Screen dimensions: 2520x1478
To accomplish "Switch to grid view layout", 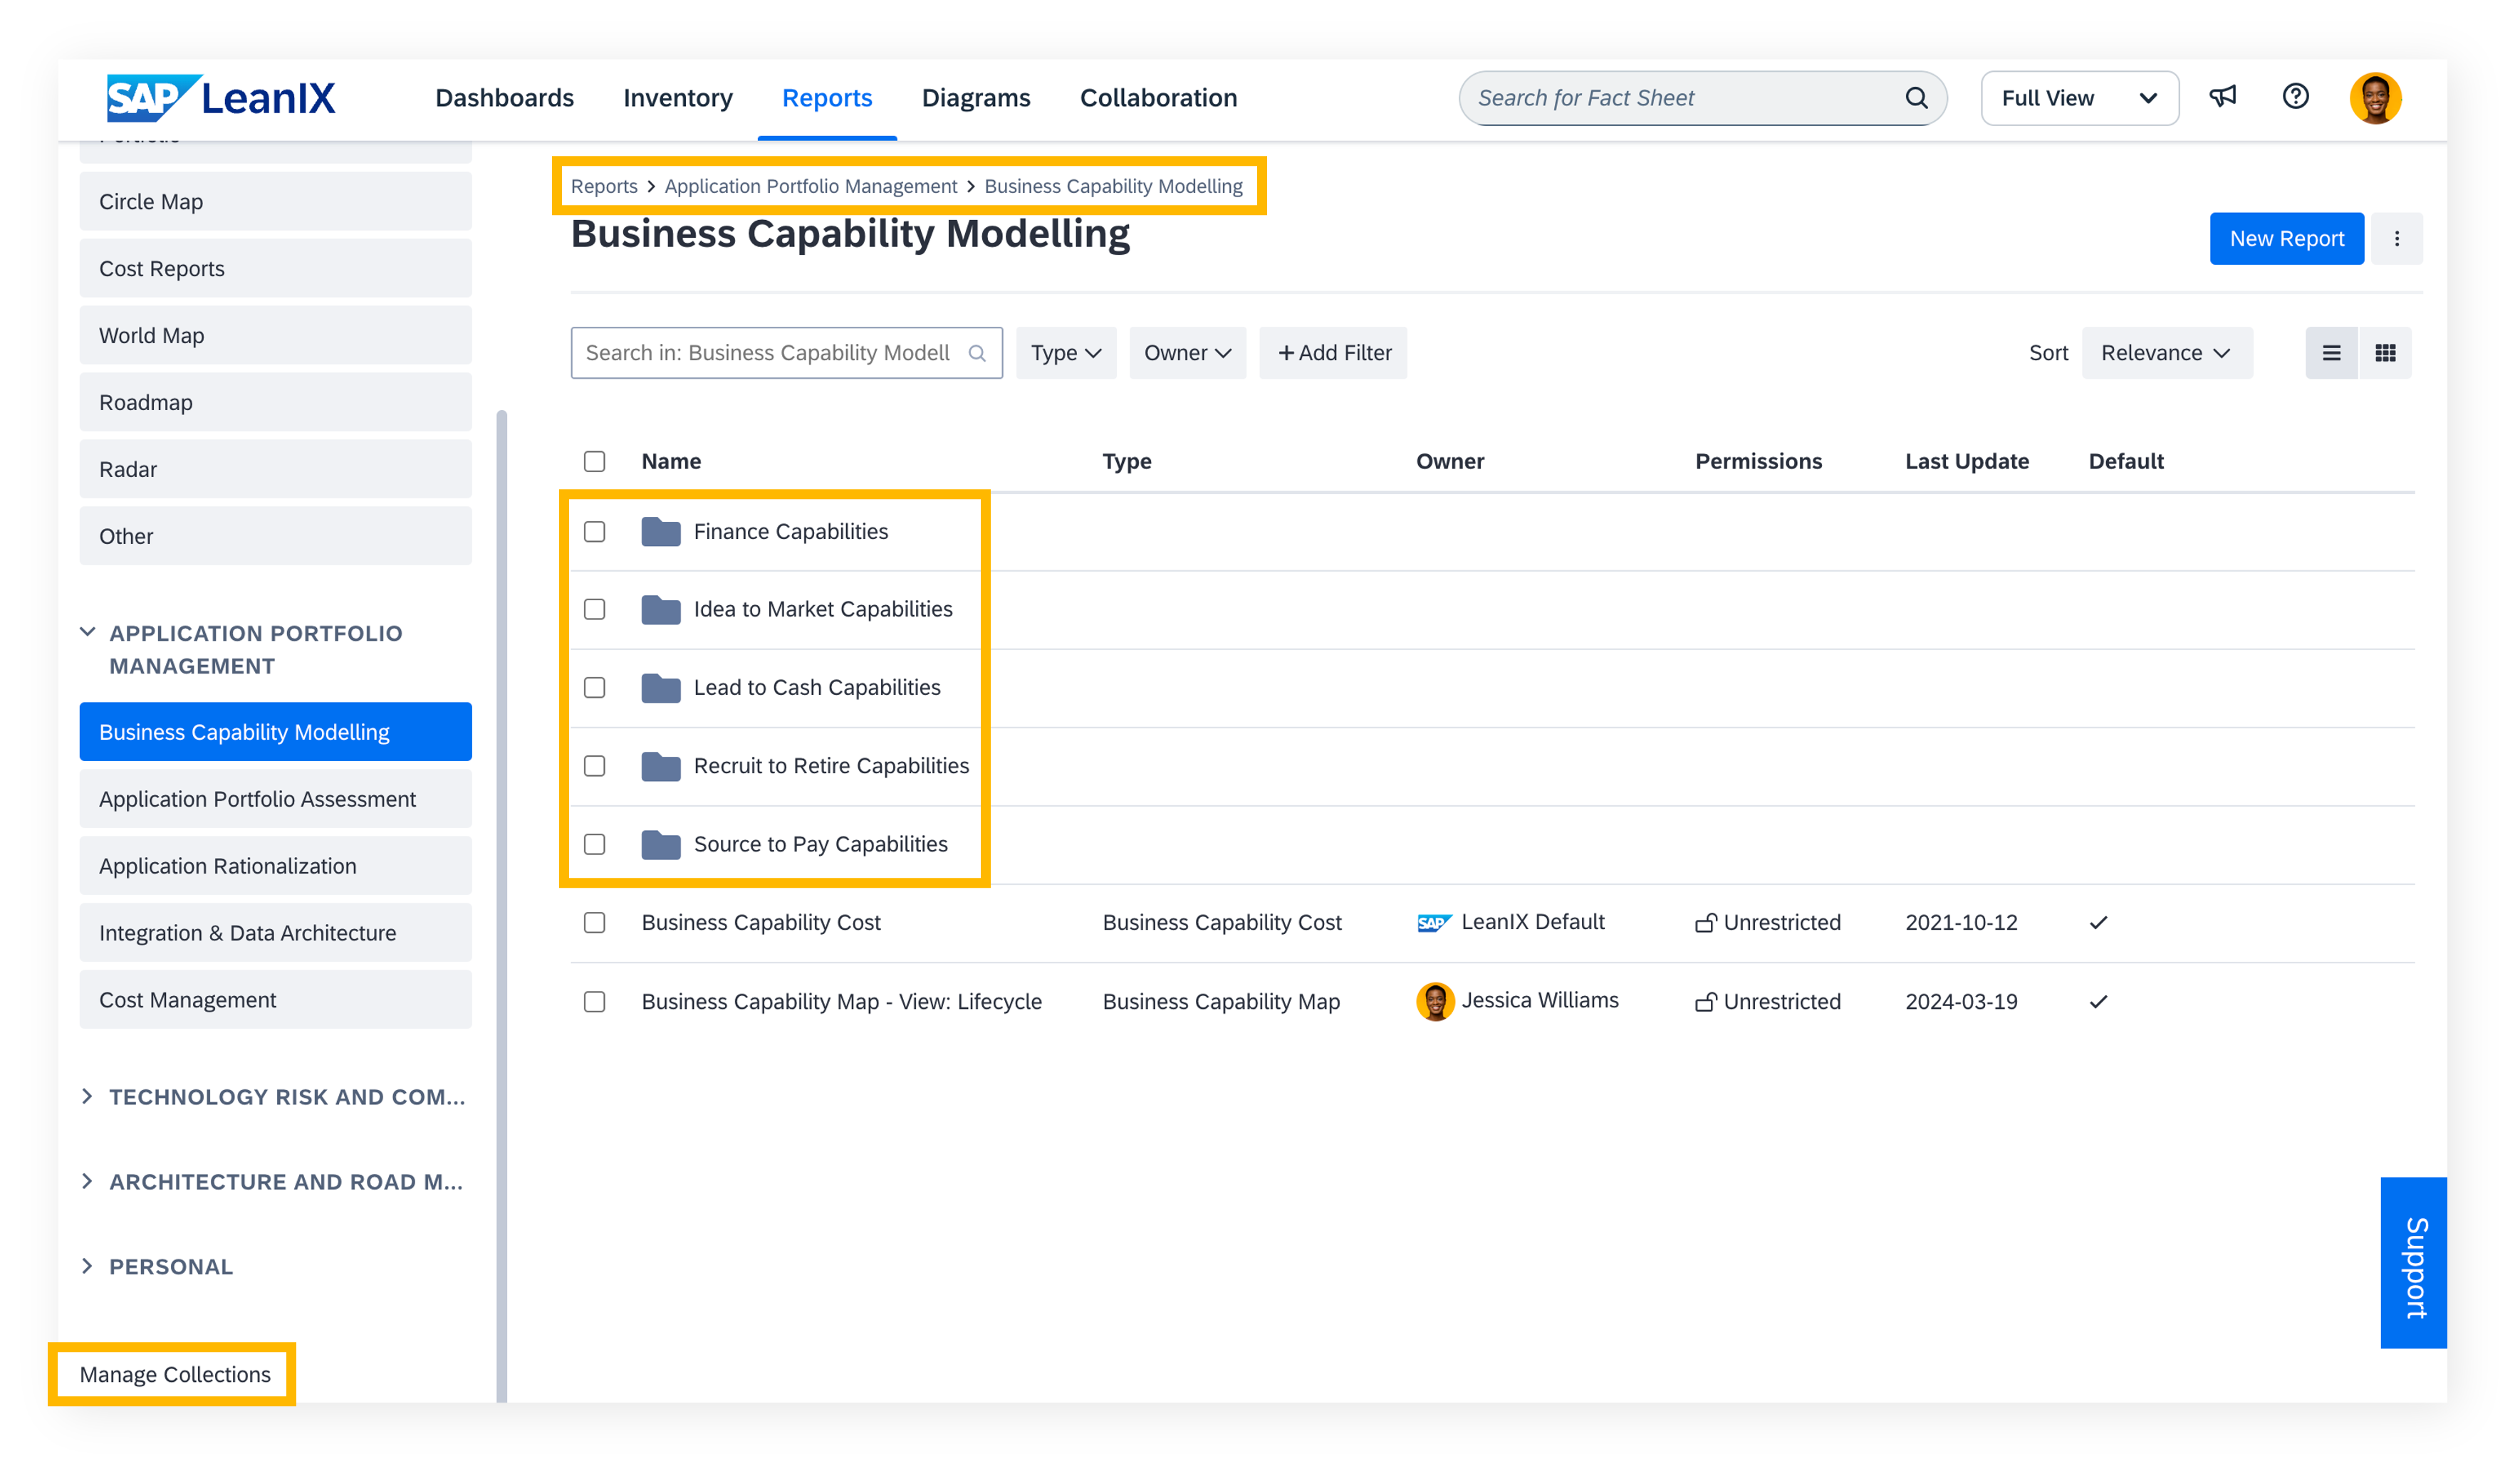I will tap(2385, 352).
